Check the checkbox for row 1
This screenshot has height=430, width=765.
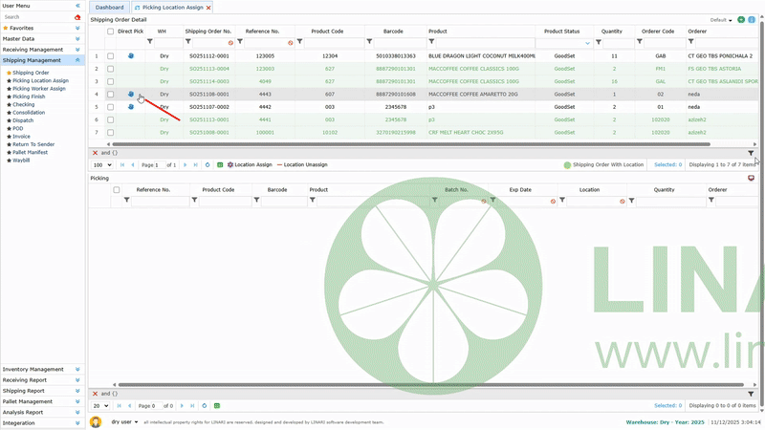(x=110, y=56)
